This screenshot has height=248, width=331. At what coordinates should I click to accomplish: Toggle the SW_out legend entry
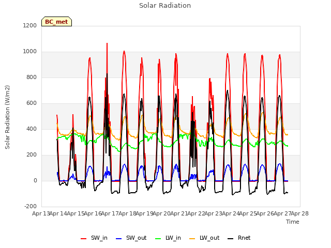click(x=131, y=238)
